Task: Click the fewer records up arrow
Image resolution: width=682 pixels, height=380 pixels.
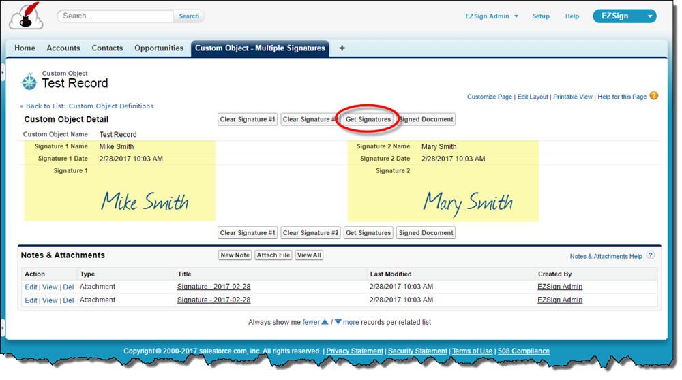Action: click(x=325, y=322)
